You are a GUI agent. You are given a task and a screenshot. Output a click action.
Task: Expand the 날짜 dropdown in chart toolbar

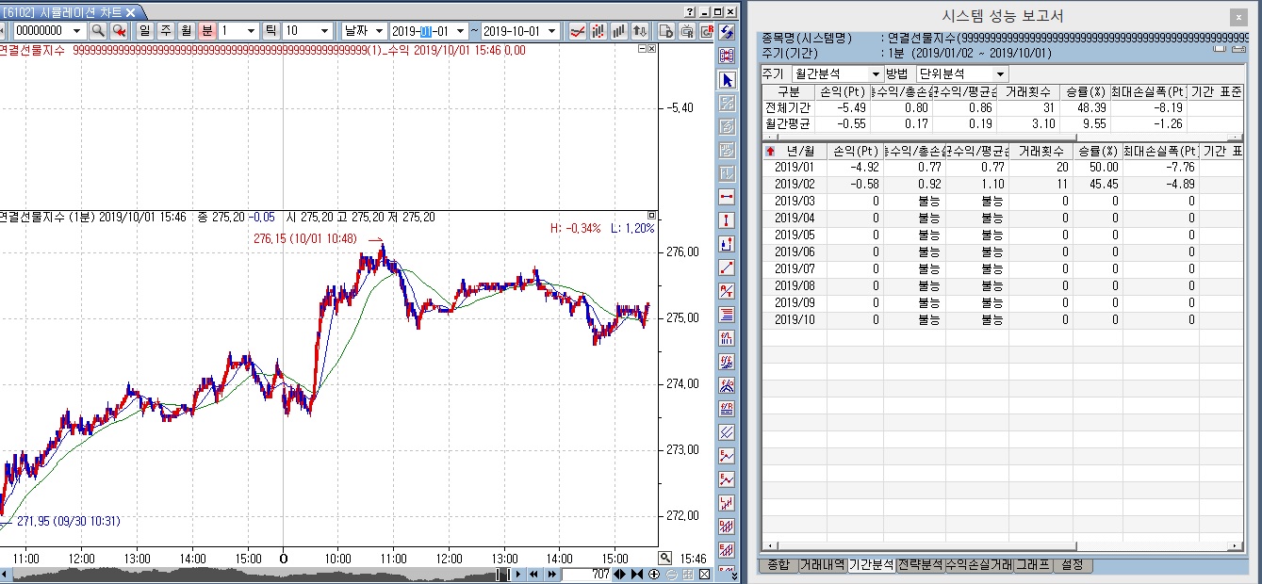(x=363, y=31)
